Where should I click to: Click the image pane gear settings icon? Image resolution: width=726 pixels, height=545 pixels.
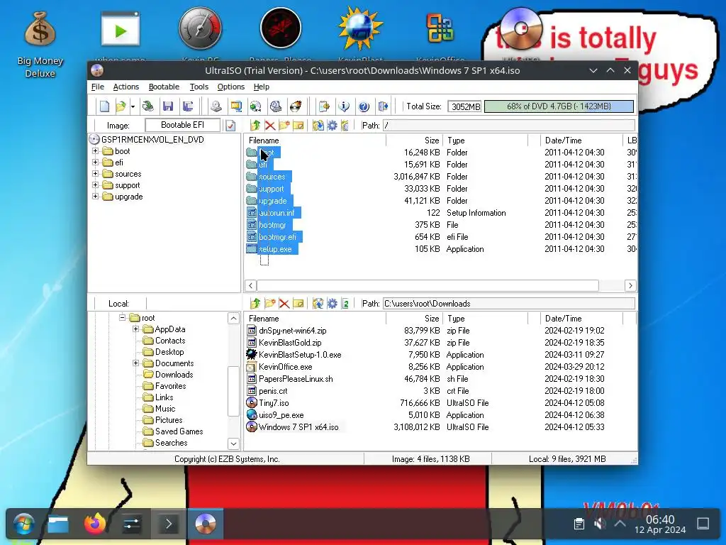click(332, 125)
